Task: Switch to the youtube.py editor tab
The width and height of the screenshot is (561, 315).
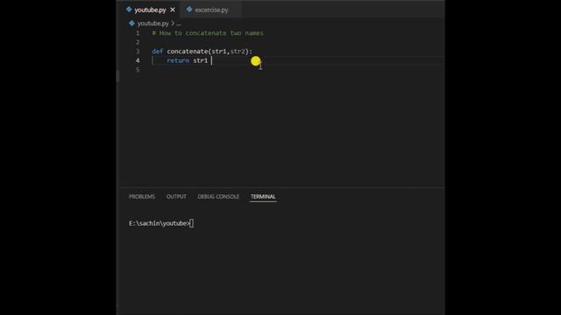Action: tap(150, 10)
